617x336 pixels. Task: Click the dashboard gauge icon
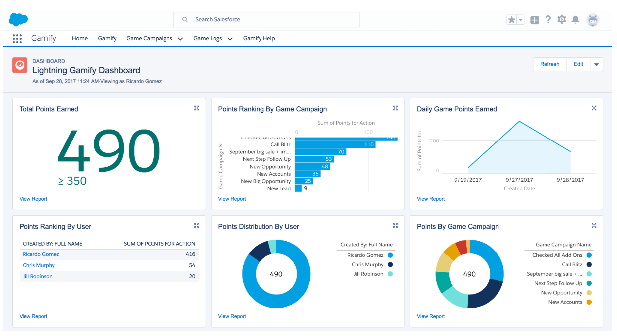20,65
